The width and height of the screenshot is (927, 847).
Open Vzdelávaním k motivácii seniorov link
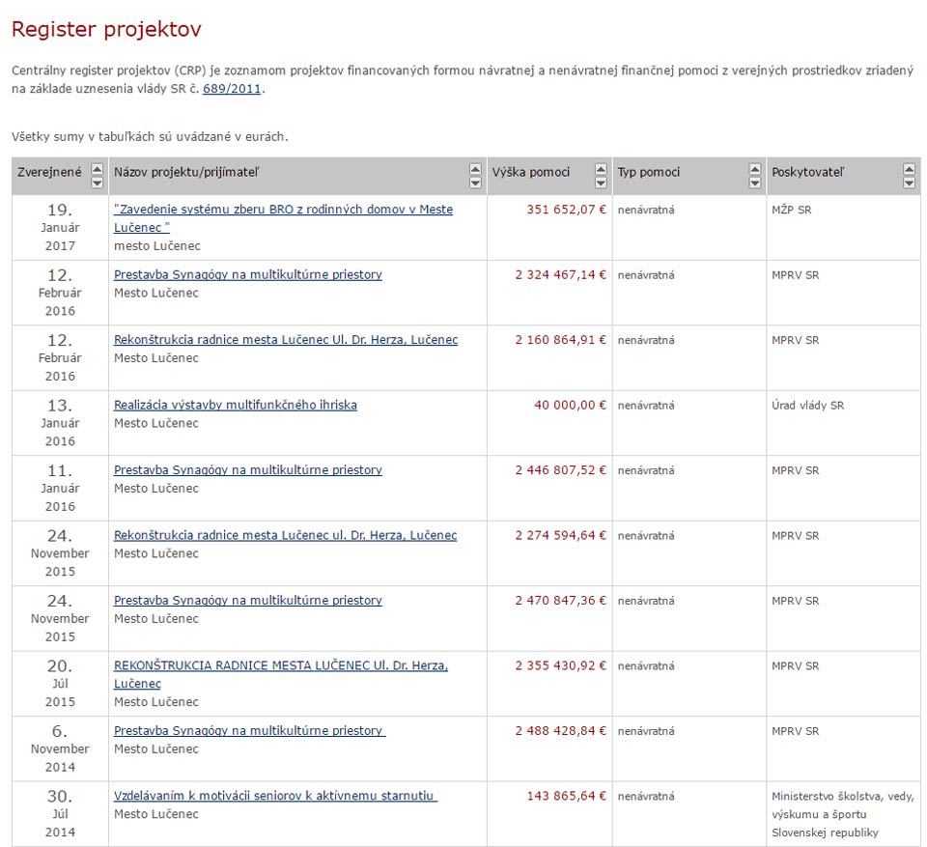[x=275, y=797]
